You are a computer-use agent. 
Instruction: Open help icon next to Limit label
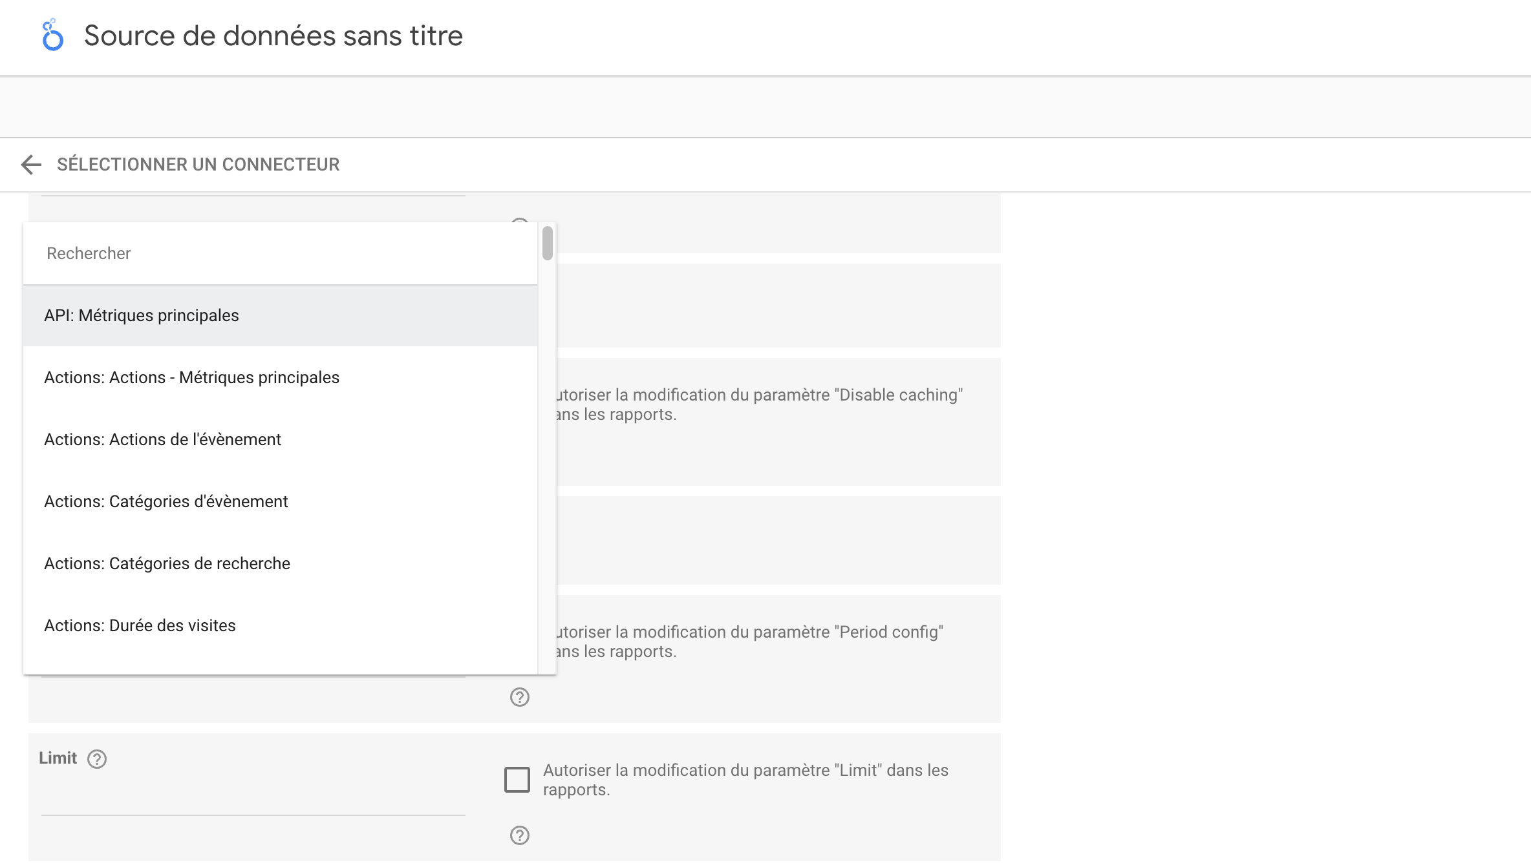click(x=97, y=759)
